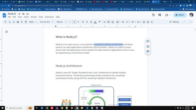Clear formatting of selection
Screen dimensions: 196x110
(x=152, y=22)
